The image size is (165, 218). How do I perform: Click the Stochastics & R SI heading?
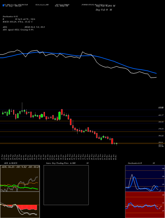(141, 163)
